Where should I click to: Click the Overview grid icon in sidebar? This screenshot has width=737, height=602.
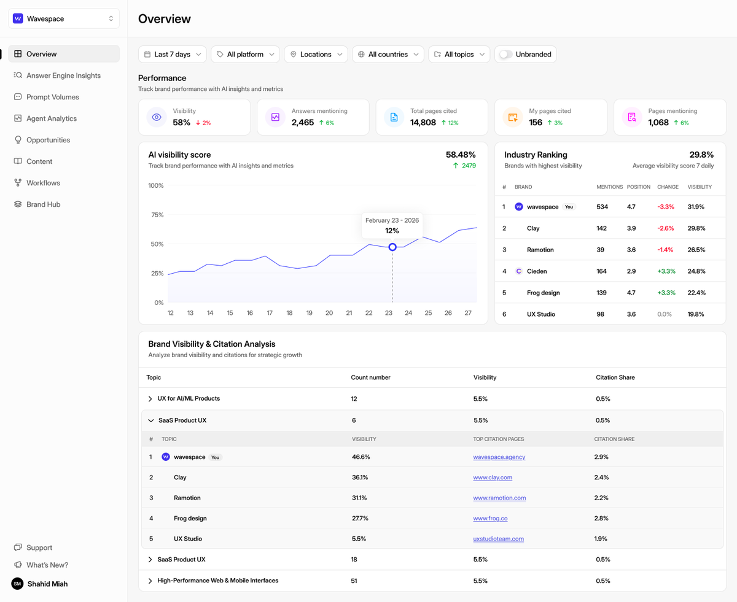(x=18, y=54)
